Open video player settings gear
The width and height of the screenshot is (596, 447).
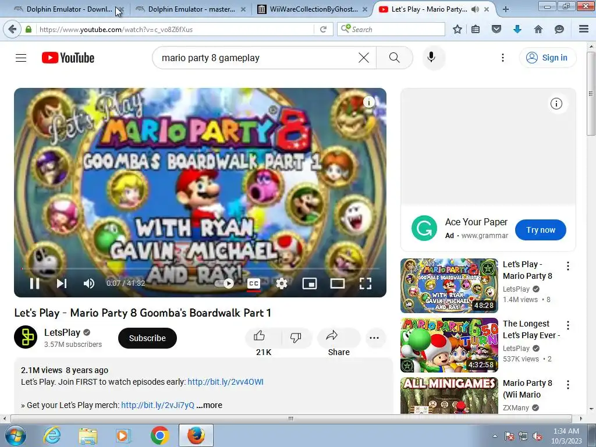pyautogui.click(x=282, y=283)
